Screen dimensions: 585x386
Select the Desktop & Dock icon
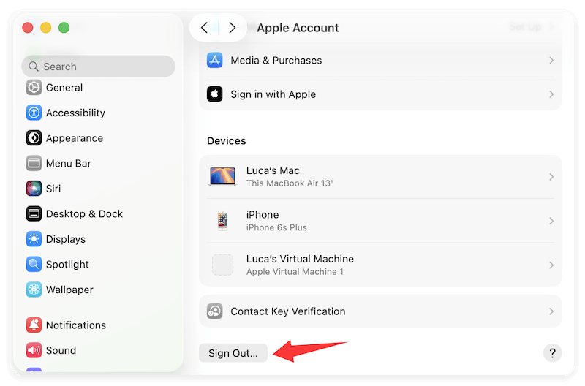tap(34, 213)
